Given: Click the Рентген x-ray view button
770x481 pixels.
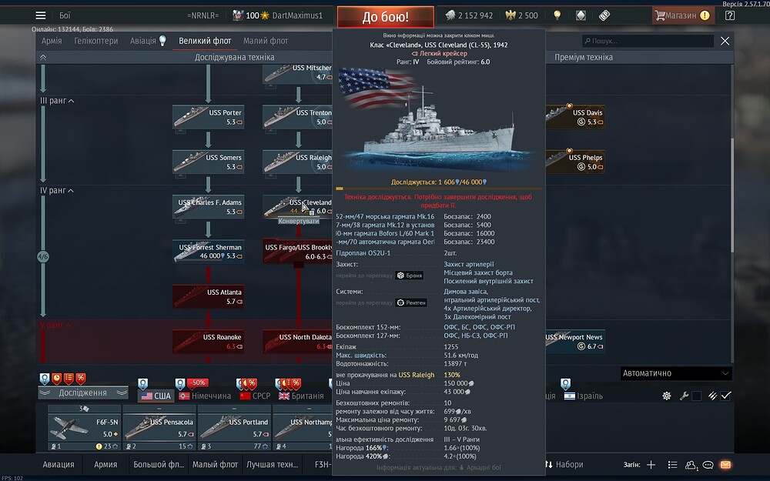Looking at the screenshot, I should tap(411, 302).
